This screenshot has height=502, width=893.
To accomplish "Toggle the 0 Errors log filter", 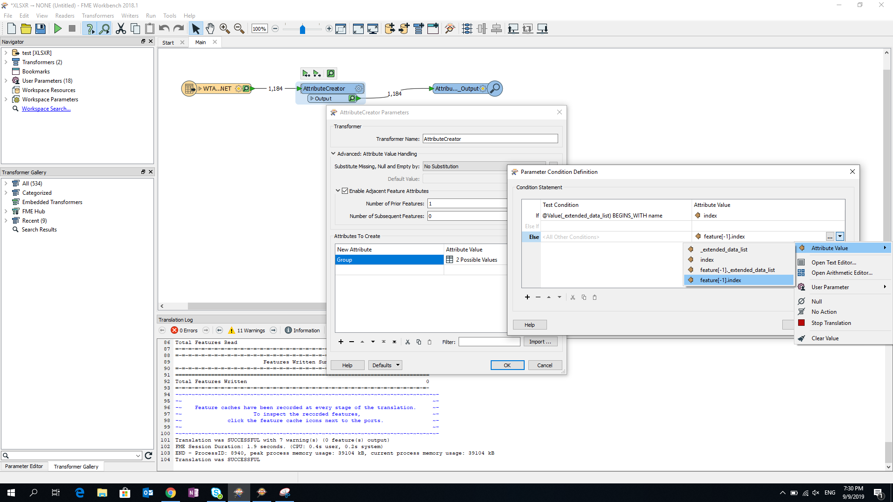I will tap(185, 330).
